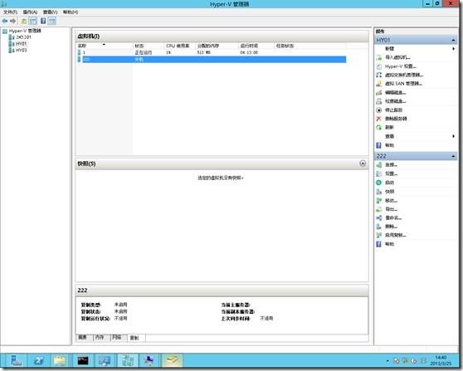Go back with the toolbar back arrow
This screenshot has width=463, height=371.
(5, 21)
